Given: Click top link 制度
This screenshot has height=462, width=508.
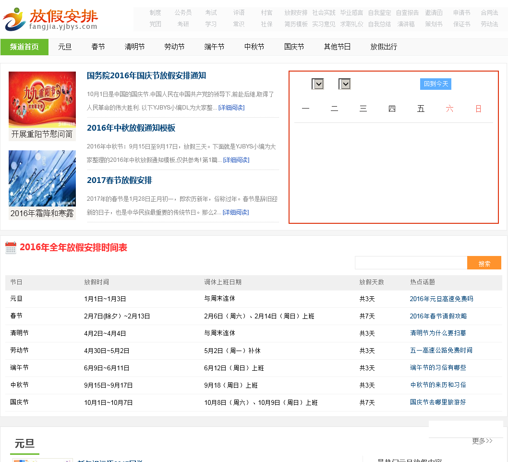Looking at the screenshot, I should point(155,12).
